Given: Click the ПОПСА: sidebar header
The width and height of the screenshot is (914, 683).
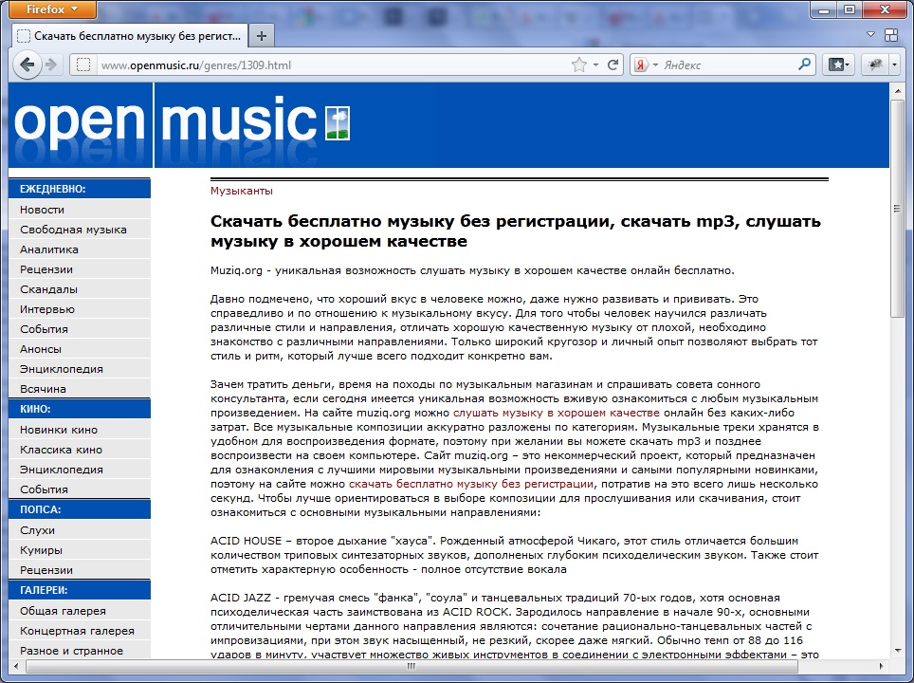Looking at the screenshot, I should click(x=80, y=509).
